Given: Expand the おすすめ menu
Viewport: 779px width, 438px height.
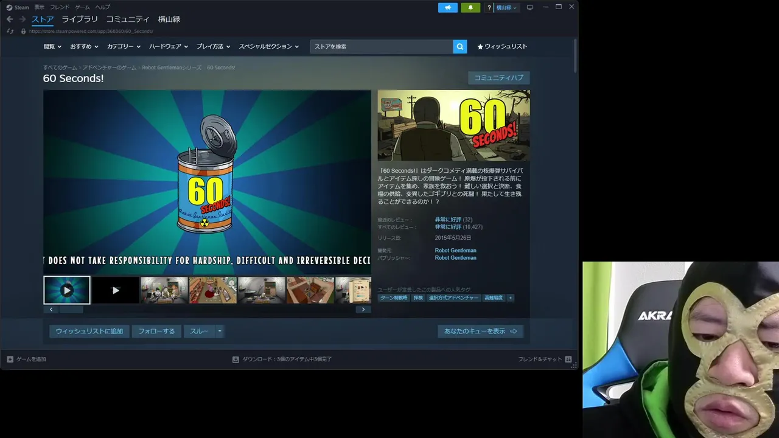Looking at the screenshot, I should 83,46.
